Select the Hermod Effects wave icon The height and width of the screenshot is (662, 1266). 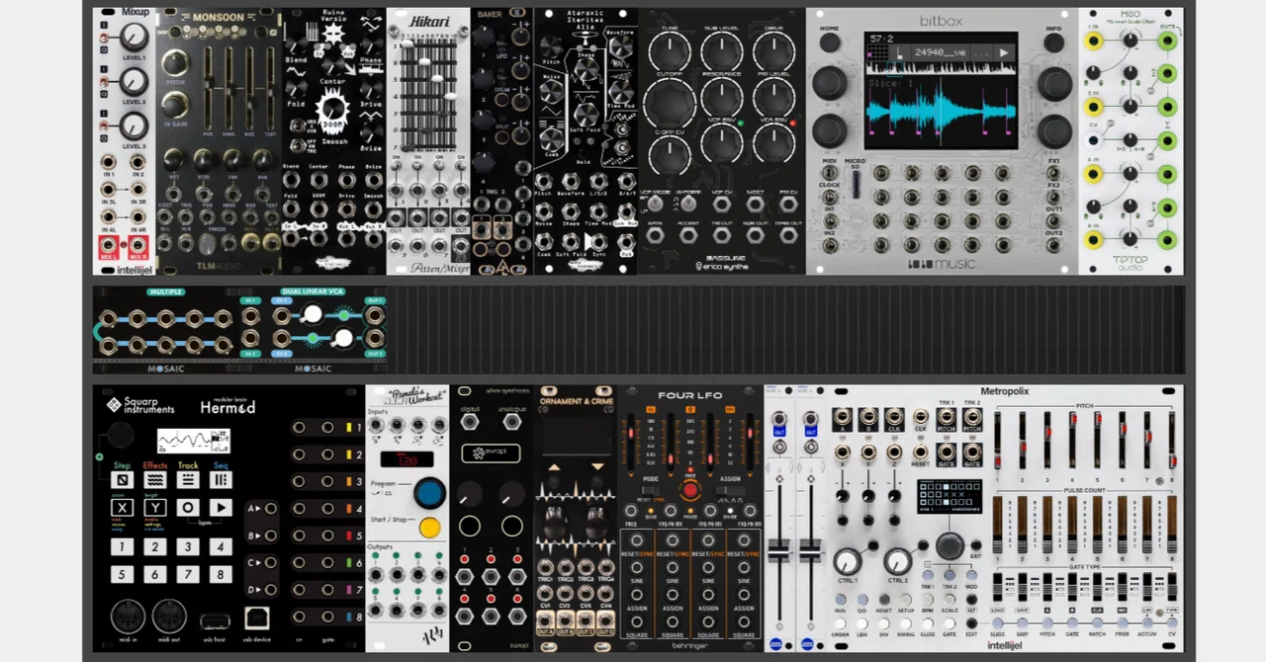(155, 480)
